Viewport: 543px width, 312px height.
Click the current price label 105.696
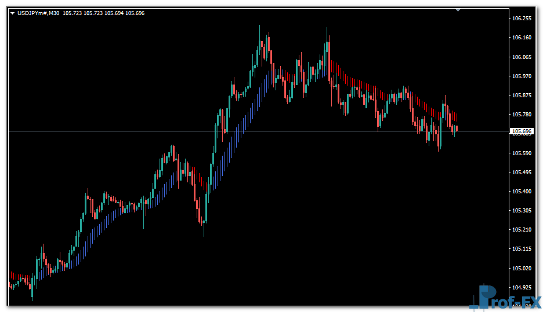tap(522, 132)
